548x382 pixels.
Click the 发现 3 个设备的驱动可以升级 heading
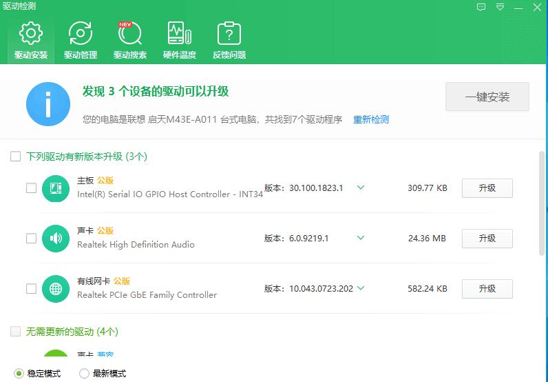[x=156, y=92]
